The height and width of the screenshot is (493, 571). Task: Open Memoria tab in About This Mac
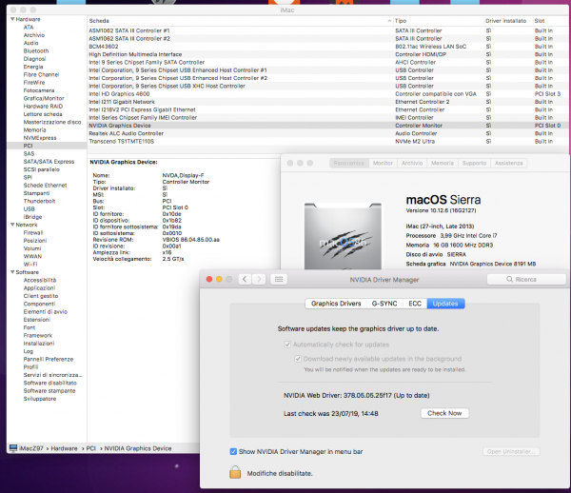point(443,163)
